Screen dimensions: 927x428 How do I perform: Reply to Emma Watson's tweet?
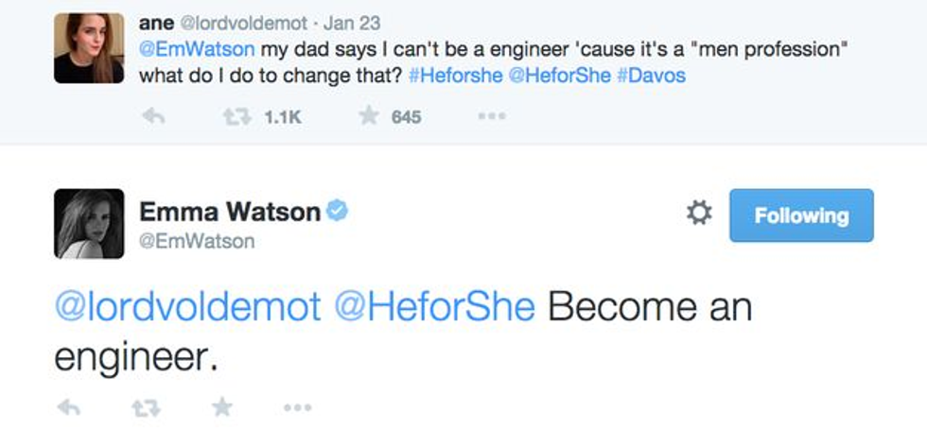tap(69, 407)
